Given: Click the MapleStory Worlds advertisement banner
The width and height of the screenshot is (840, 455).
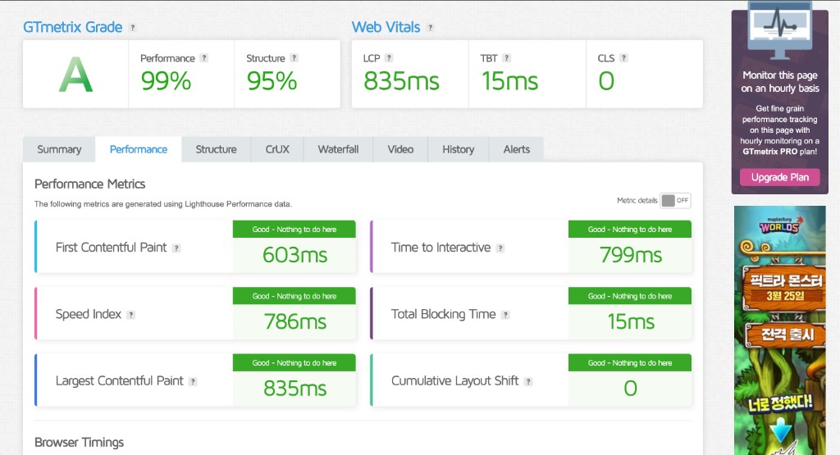Looking at the screenshot, I should [x=779, y=330].
